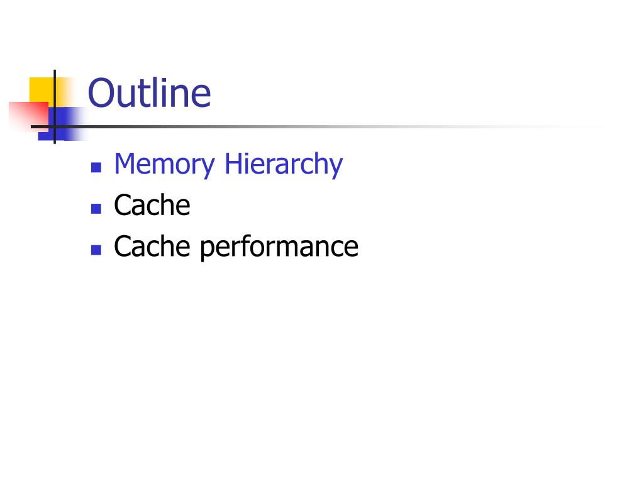Click the word Hierarchy in first bullet
Image resolution: width=644 pixels, height=483 pixels.
click(284, 164)
